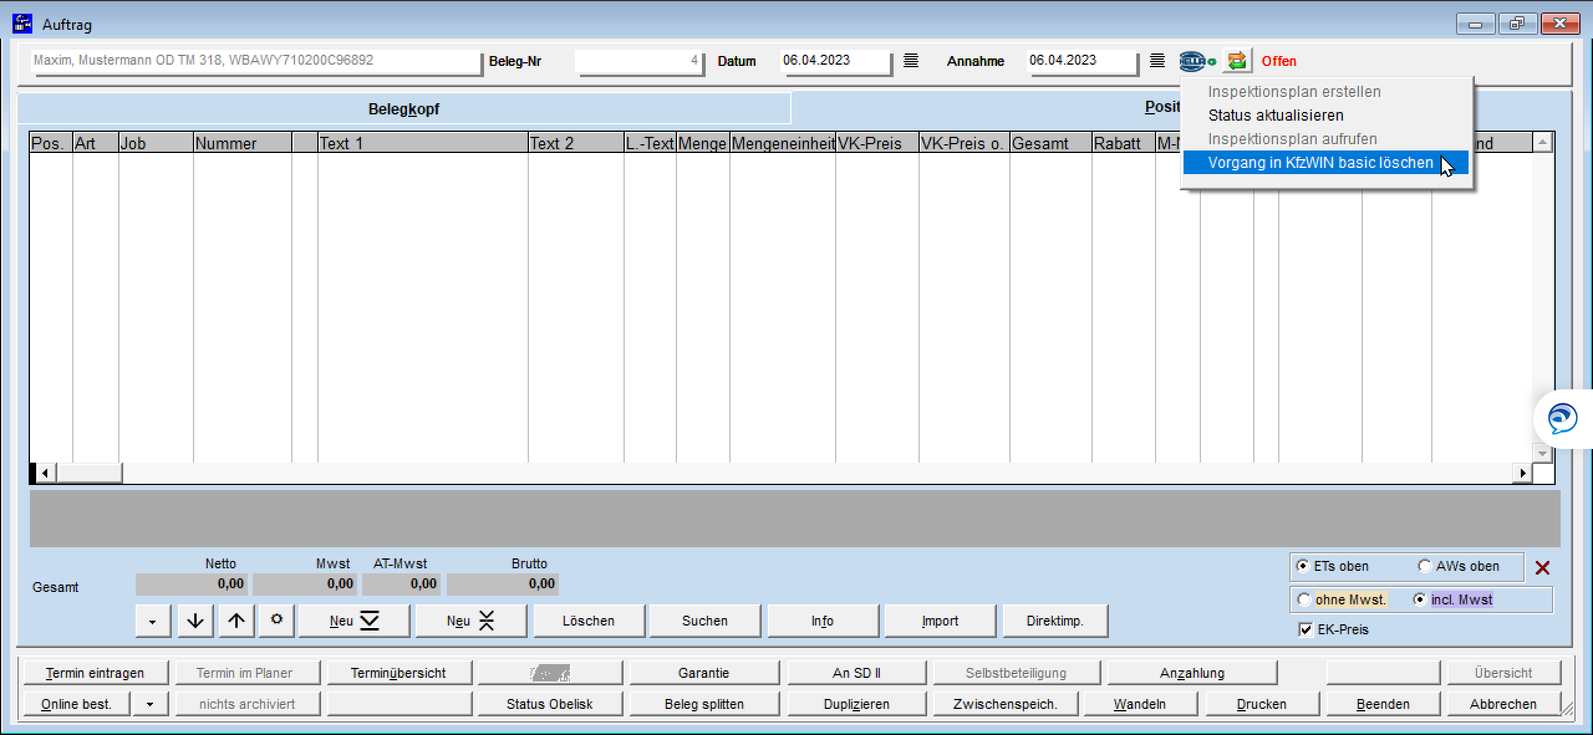Screen dimensions: 1593x735
Task: Click the Import button
Action: coord(940,621)
